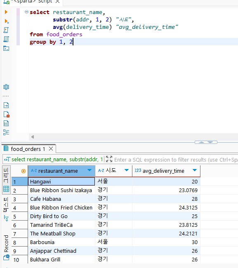Image resolution: width=238 pixels, height=268 pixels.
Task: Open the restaurant_name column filter dropdown
Action: (89, 170)
